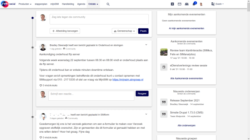
Task: Click '3 dagen geleden' timestamp
Action: click(x=57, y=118)
